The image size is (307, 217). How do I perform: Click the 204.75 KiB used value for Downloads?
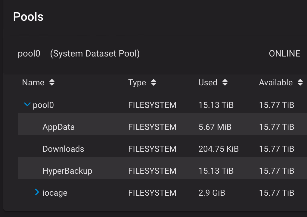[x=219, y=149]
